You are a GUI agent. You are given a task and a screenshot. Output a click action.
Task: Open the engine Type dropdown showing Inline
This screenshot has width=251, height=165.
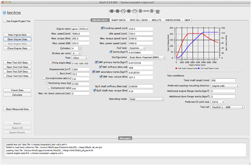[x=80, y=58]
